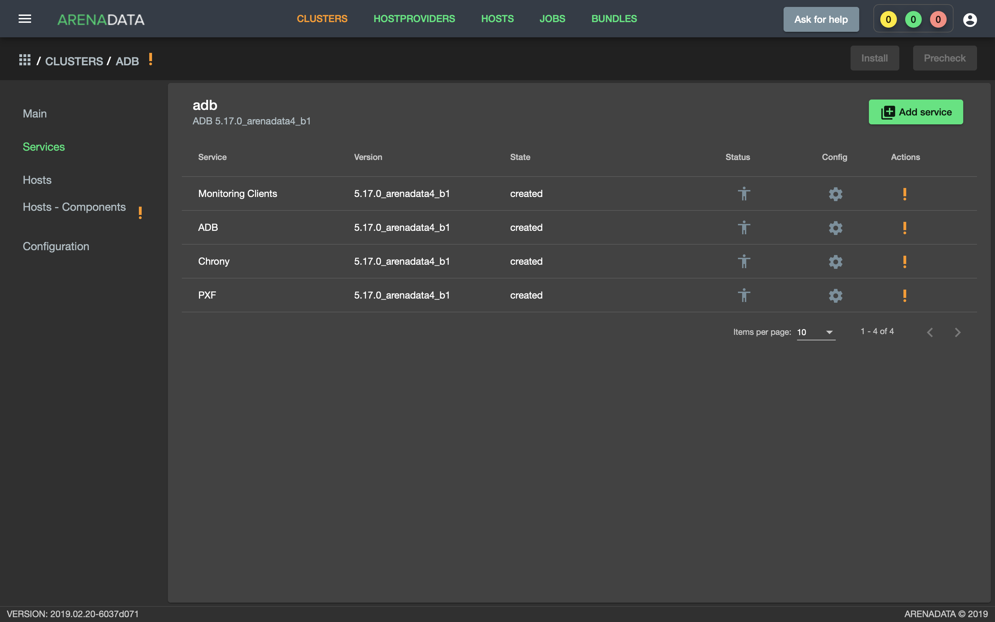Click the 1 - 4 of 4 pagination label
The height and width of the screenshot is (622, 995).
[x=877, y=331]
